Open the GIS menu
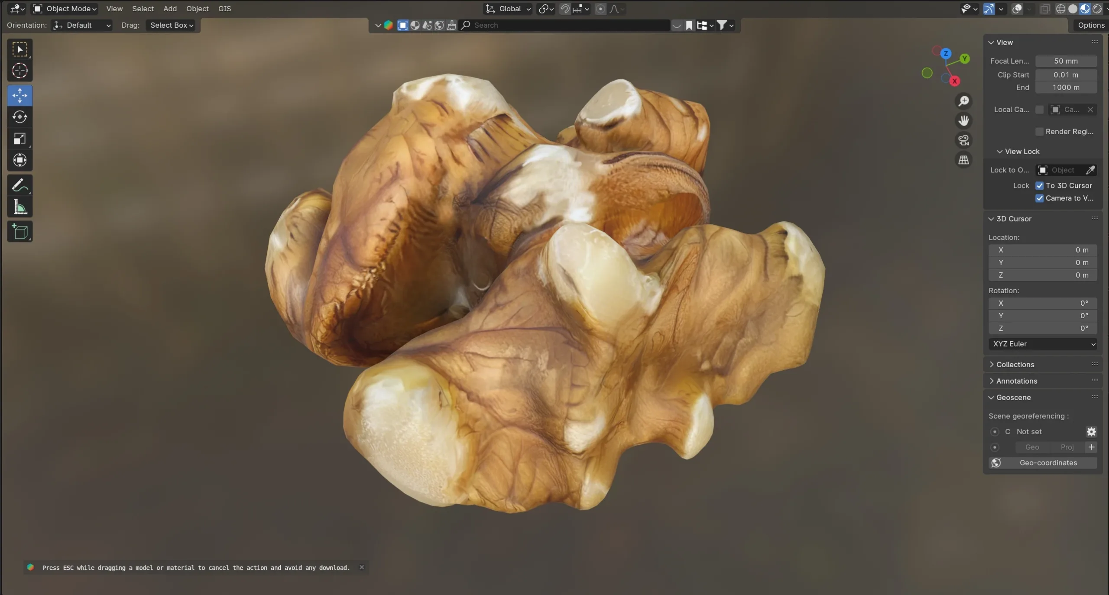The image size is (1109, 595). [224, 9]
